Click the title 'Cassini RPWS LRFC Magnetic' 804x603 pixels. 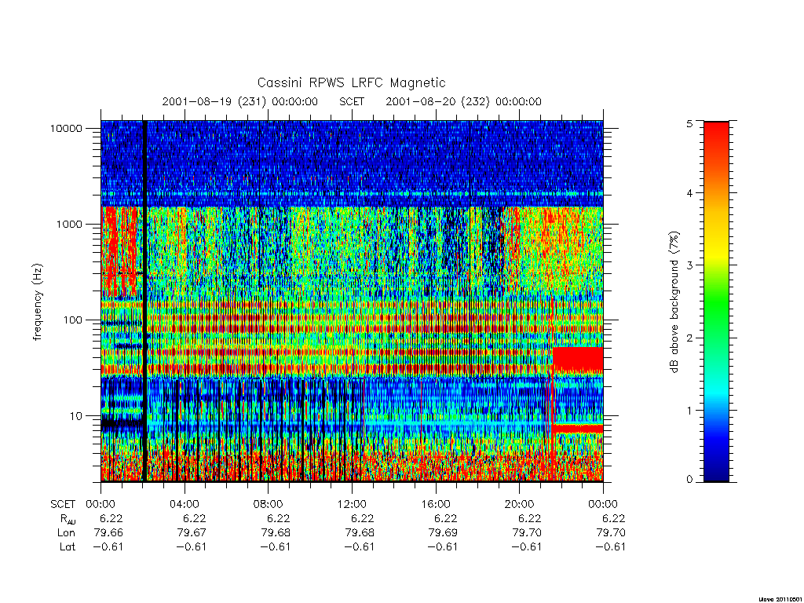[351, 82]
